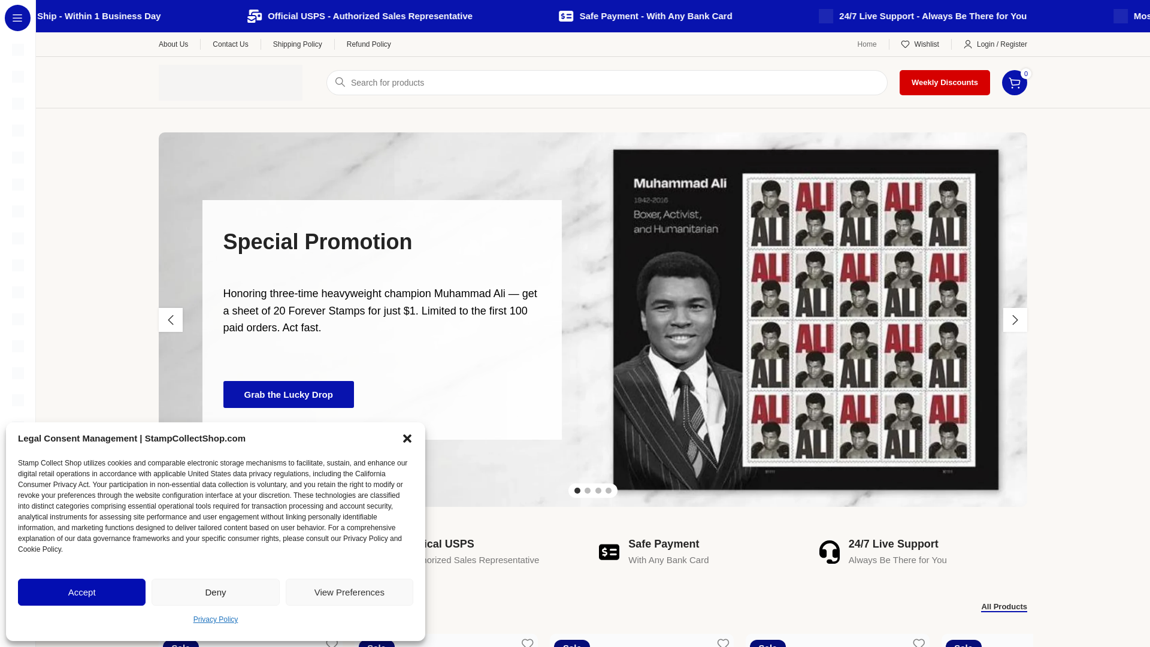Focus the Search for products field
The image size is (1150, 647).
click(607, 83)
